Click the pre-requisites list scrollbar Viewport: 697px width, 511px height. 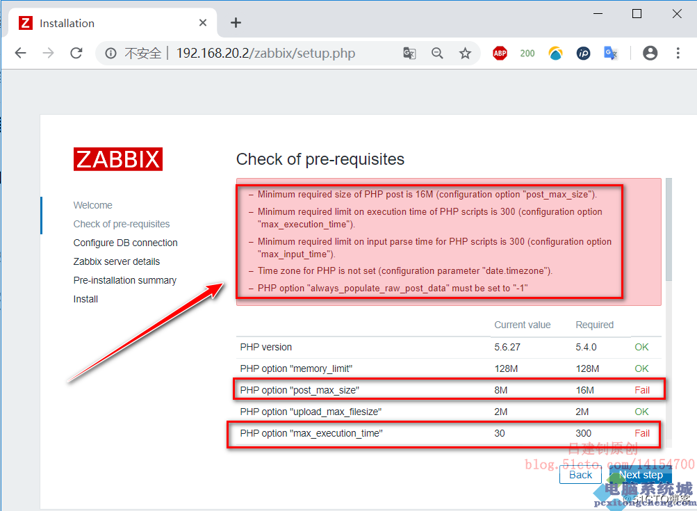click(669, 229)
